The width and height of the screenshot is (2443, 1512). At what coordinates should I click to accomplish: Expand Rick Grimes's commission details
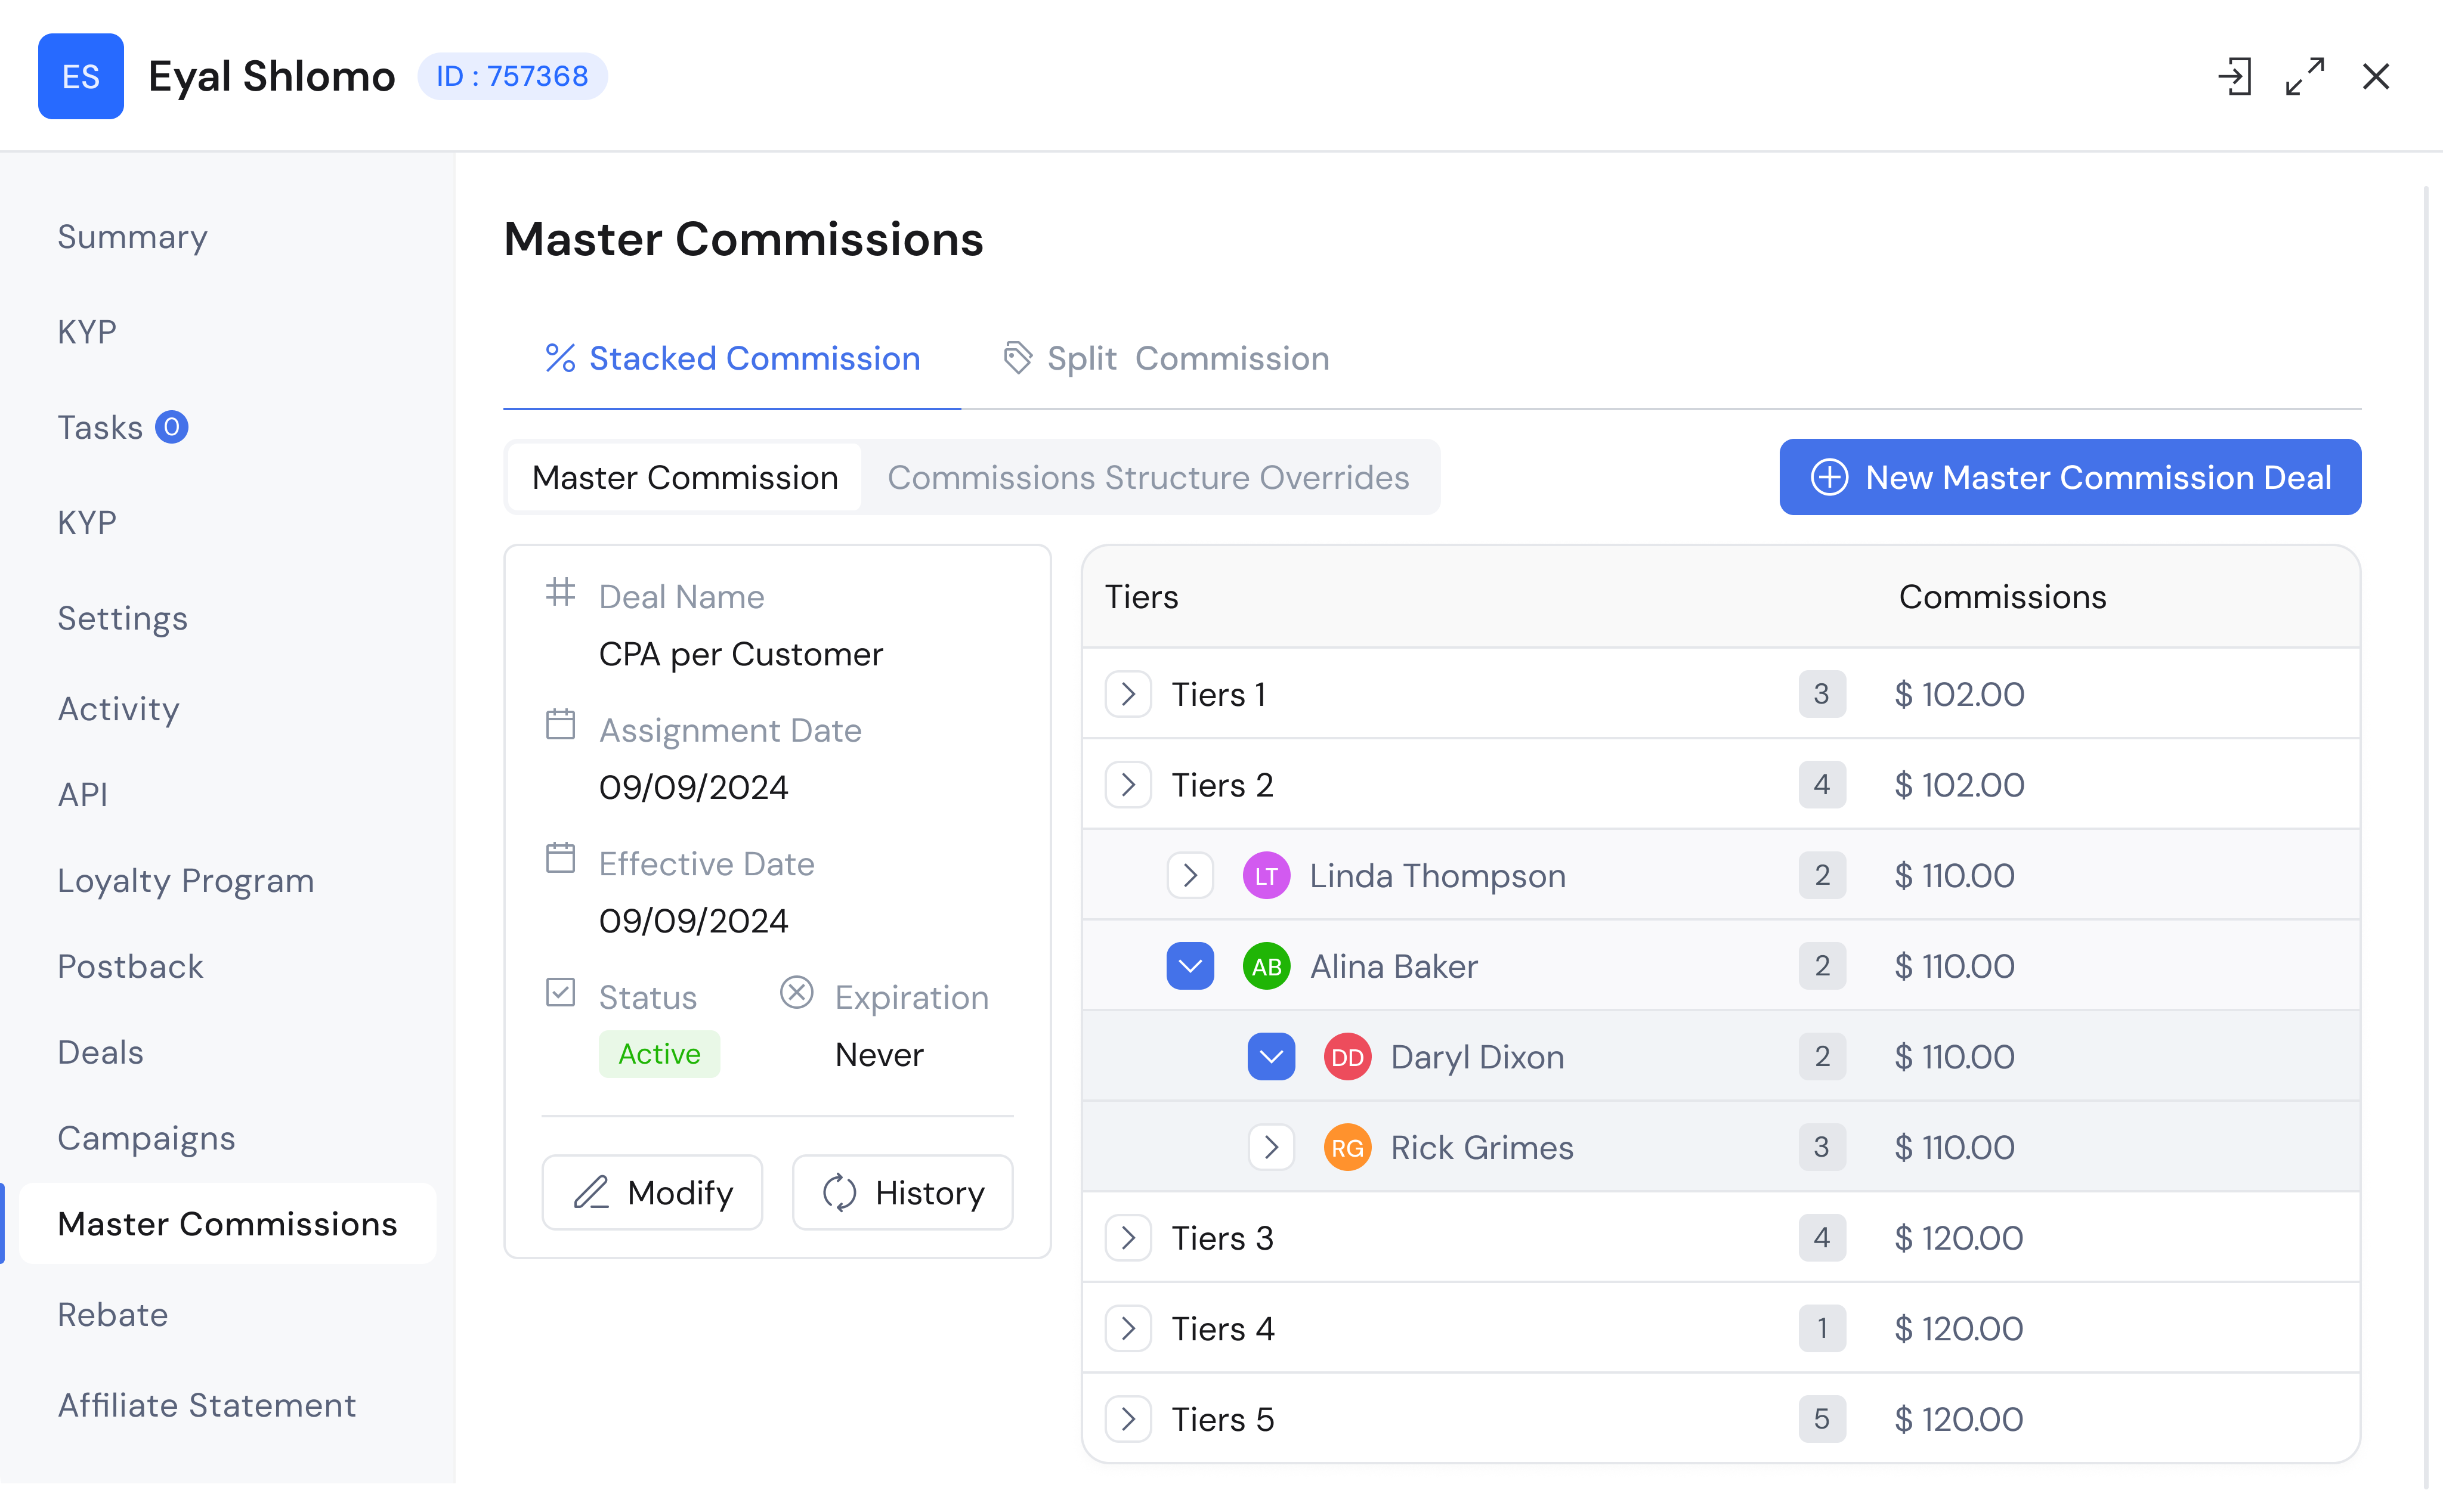1272,1147
